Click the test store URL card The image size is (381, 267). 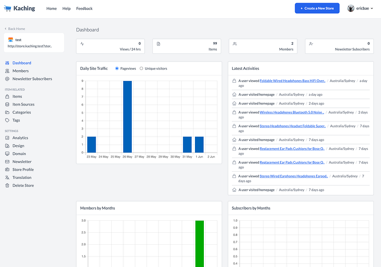click(x=34, y=43)
